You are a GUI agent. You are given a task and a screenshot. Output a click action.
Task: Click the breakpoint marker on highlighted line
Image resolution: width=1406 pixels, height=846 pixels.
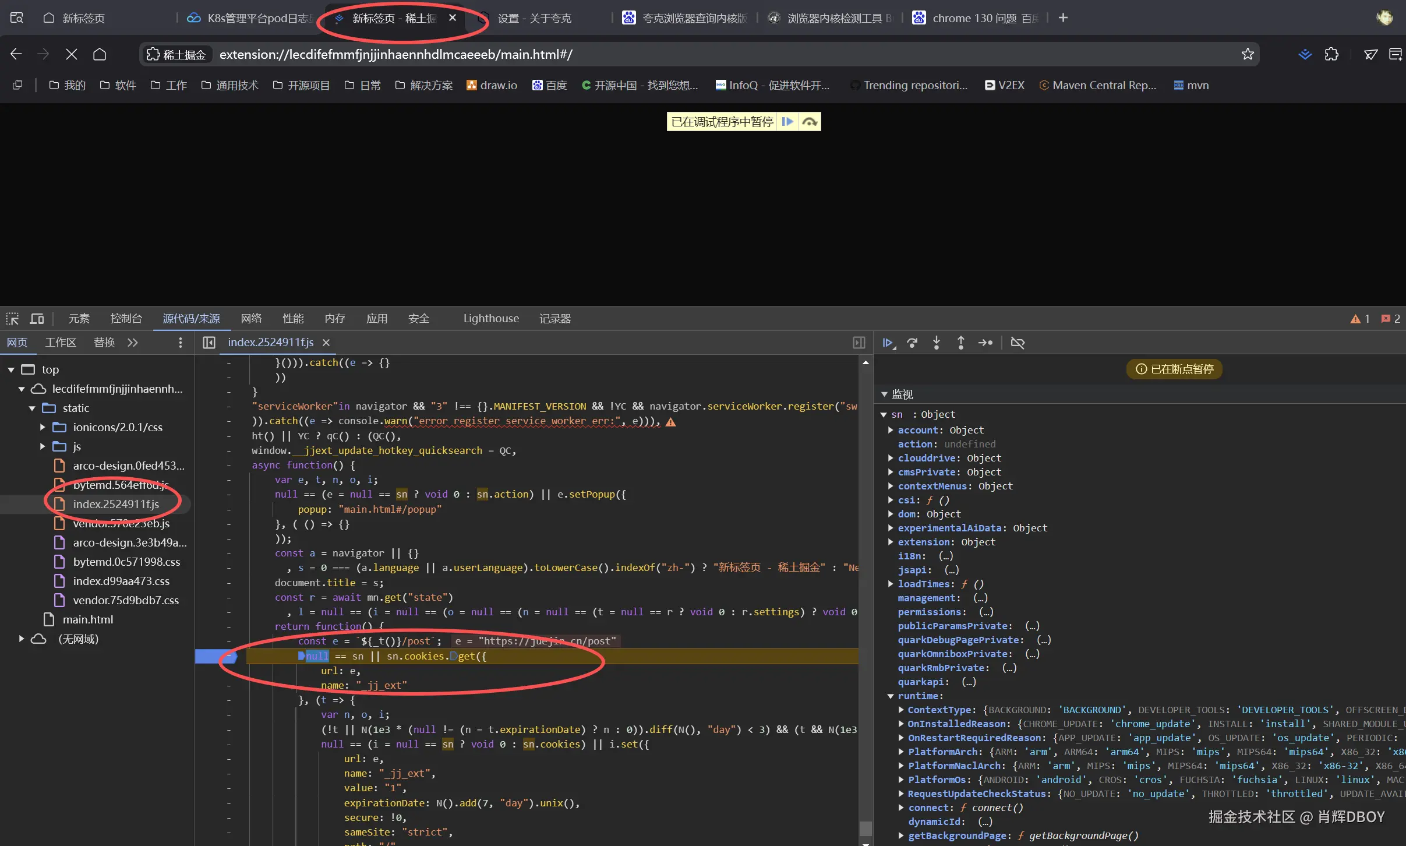(x=216, y=656)
